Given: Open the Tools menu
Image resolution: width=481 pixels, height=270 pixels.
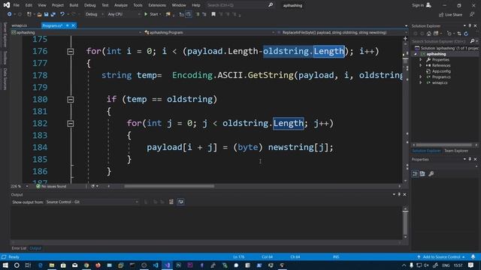Looking at the screenshot, I should pos(138,5).
